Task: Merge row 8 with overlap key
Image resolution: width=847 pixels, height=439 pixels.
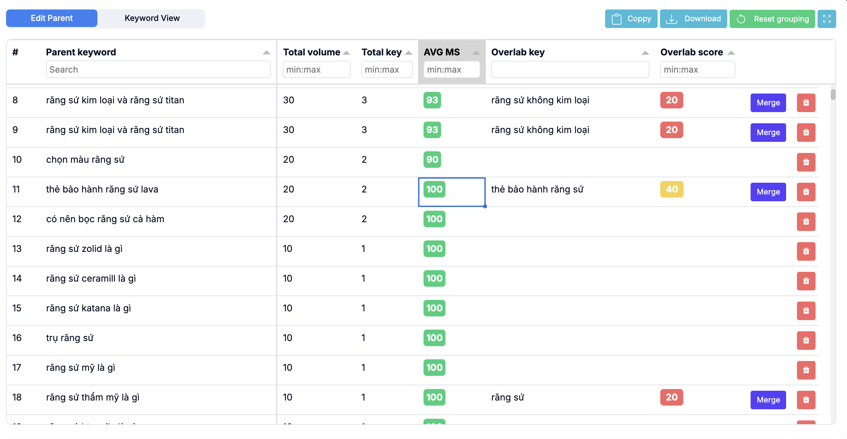Action: [768, 103]
